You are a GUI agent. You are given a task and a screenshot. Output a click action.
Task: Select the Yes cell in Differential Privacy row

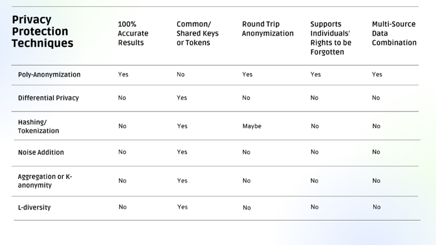click(182, 98)
